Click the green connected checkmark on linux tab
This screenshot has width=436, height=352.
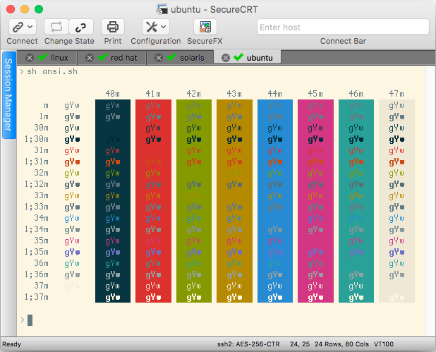(x=42, y=57)
